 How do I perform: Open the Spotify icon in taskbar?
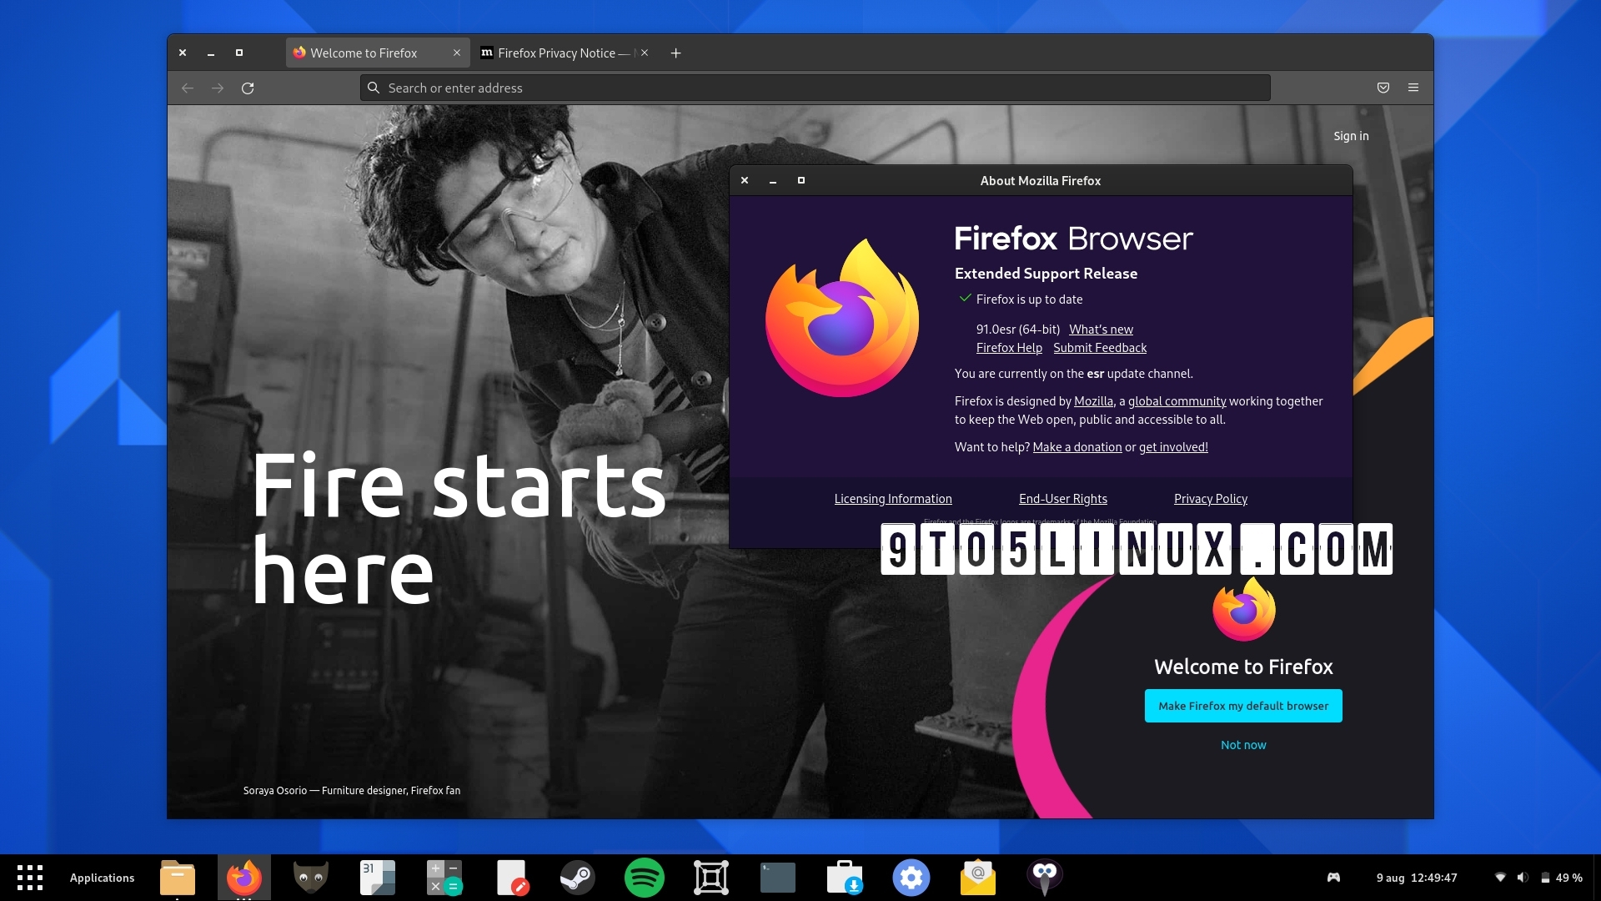pos(643,877)
